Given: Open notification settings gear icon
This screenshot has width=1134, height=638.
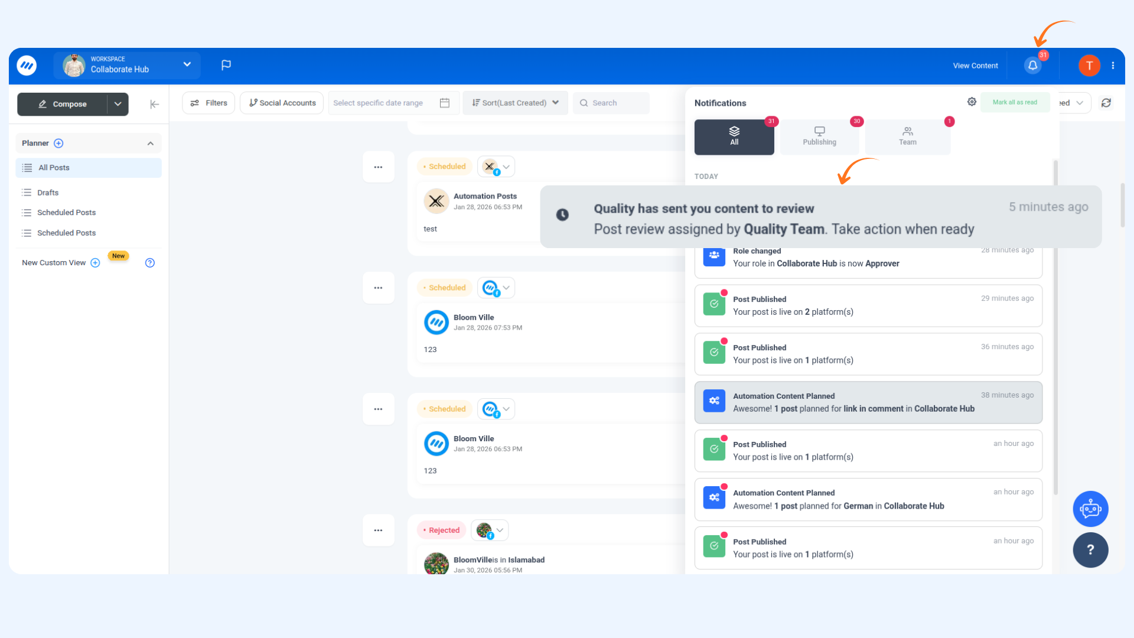Looking at the screenshot, I should tap(972, 102).
